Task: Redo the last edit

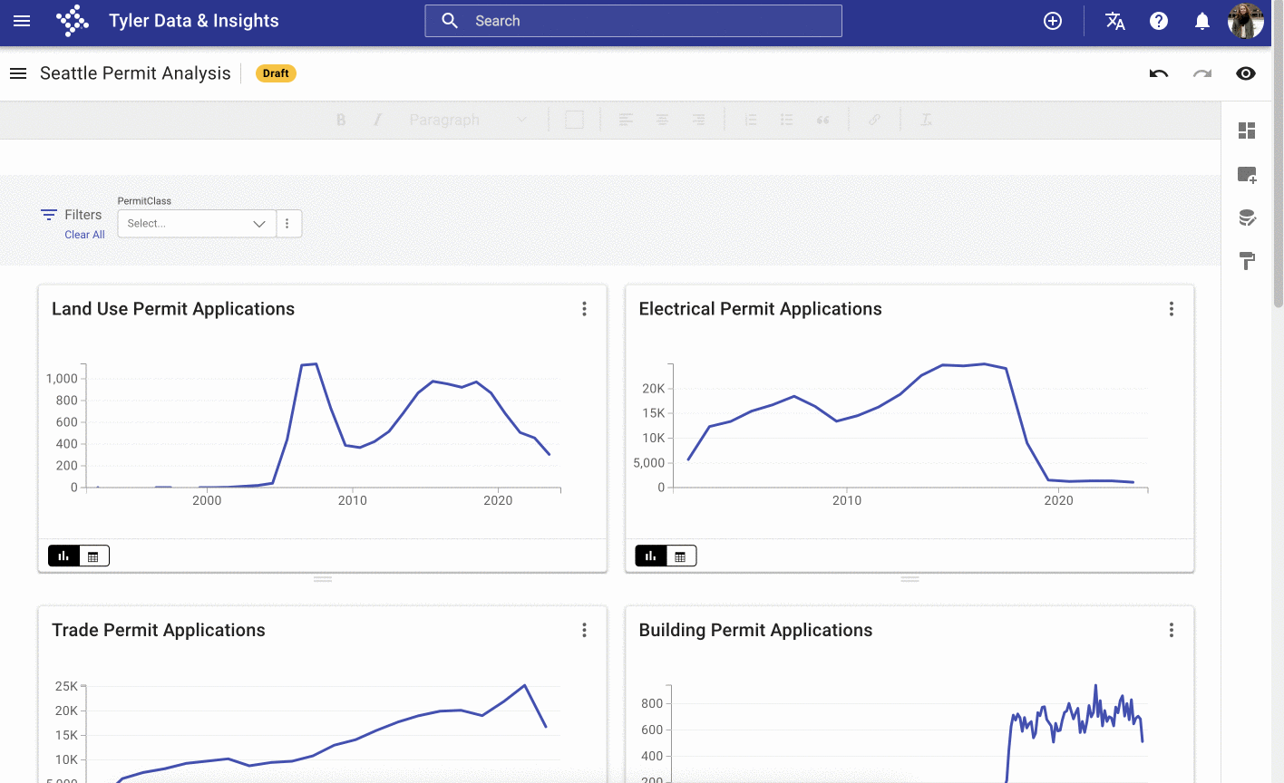Action: click(1202, 73)
